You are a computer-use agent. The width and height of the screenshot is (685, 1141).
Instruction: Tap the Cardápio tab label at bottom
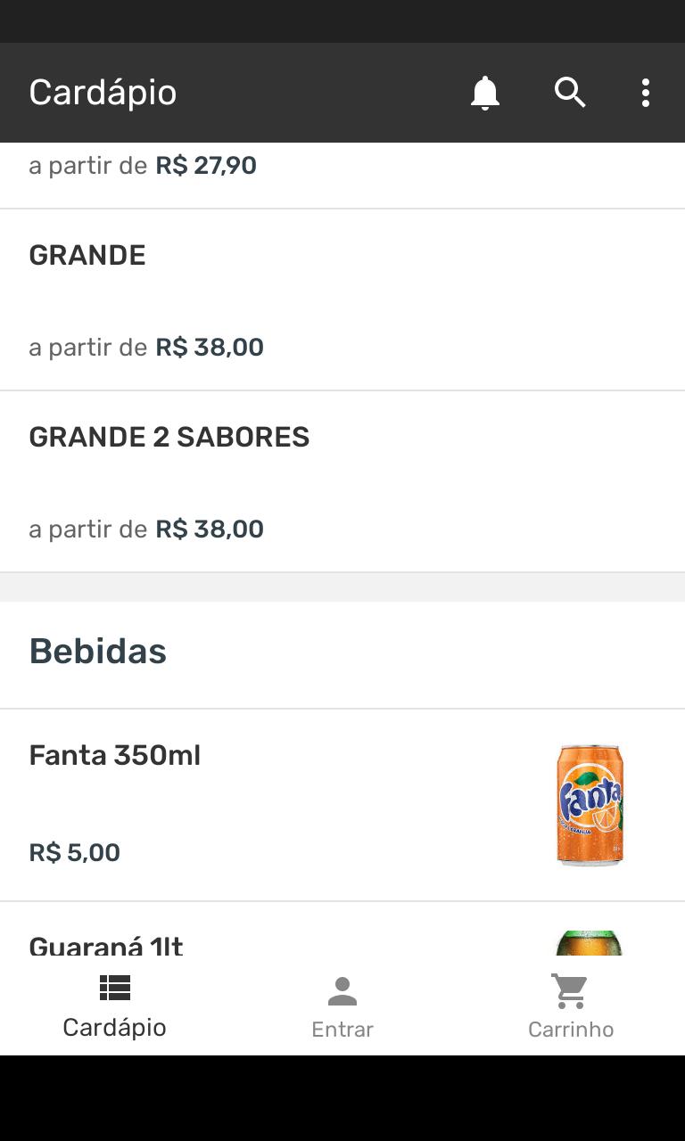pos(114,1028)
